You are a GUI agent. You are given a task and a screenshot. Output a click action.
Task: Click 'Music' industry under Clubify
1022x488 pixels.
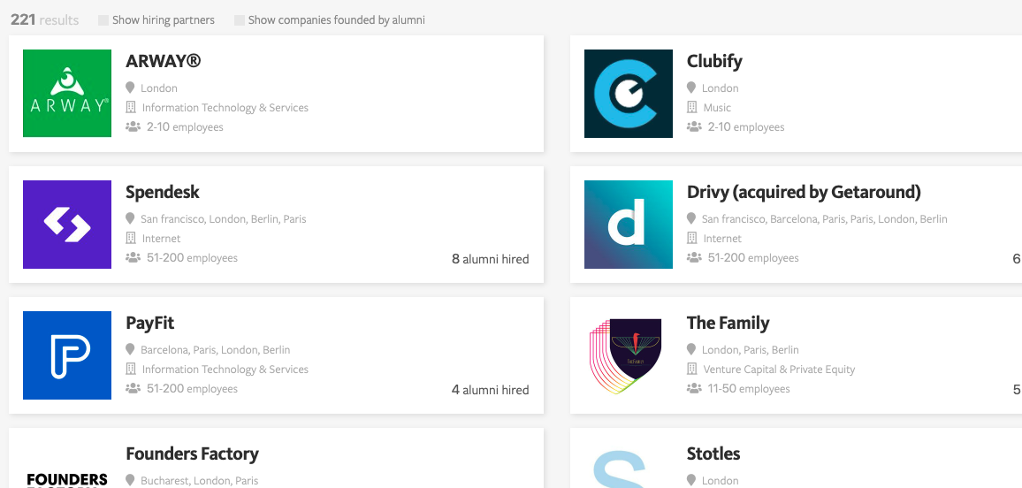point(717,108)
